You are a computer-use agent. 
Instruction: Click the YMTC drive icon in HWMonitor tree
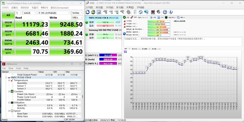9,77
